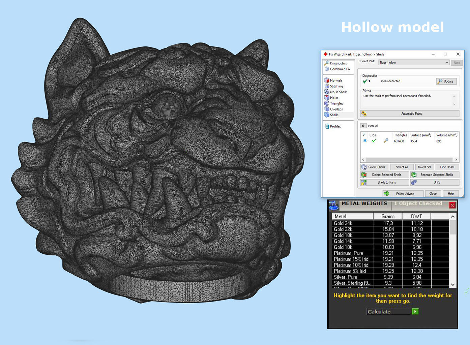Click the 895 volume value
This screenshot has height=345, width=470.
pos(439,141)
